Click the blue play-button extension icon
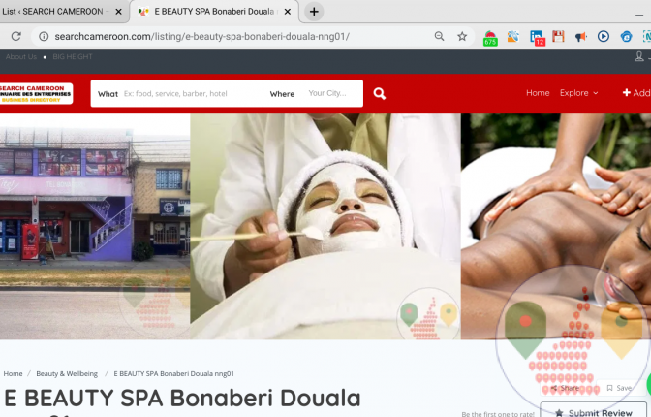 pyautogui.click(x=604, y=36)
